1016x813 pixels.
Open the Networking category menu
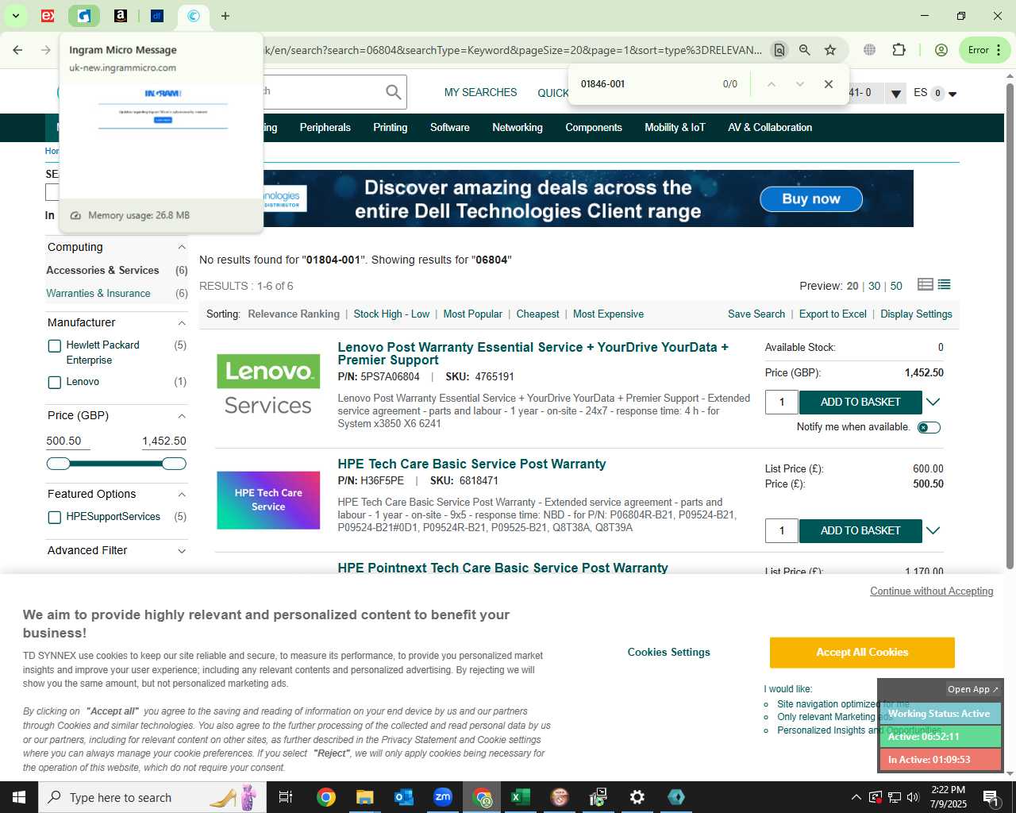518,127
